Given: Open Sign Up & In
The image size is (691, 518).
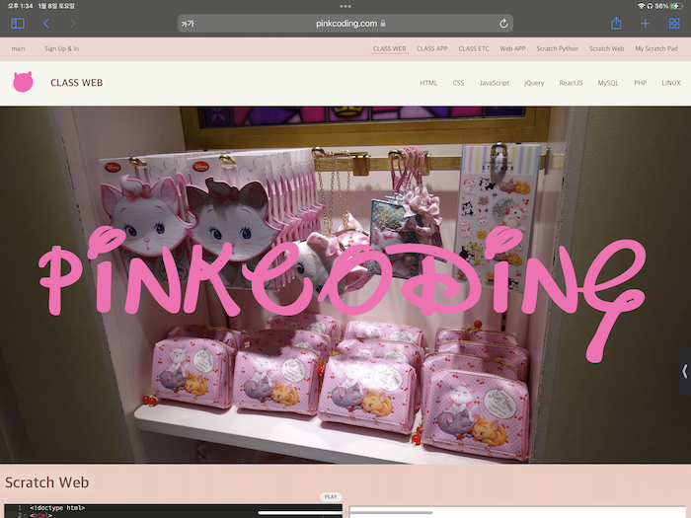Looking at the screenshot, I should [x=61, y=49].
